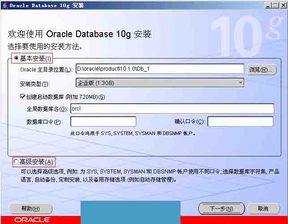Click the 取消 cancel button

[263, 208]
